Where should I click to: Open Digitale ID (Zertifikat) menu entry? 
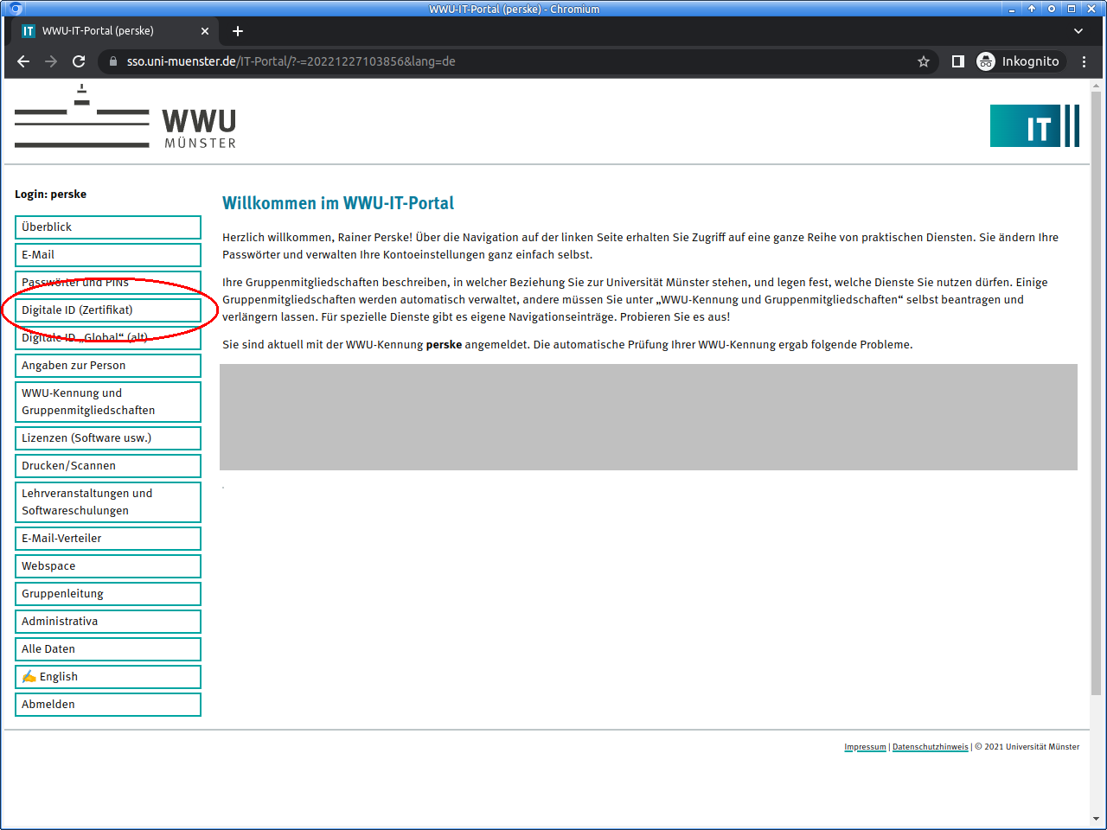(108, 310)
